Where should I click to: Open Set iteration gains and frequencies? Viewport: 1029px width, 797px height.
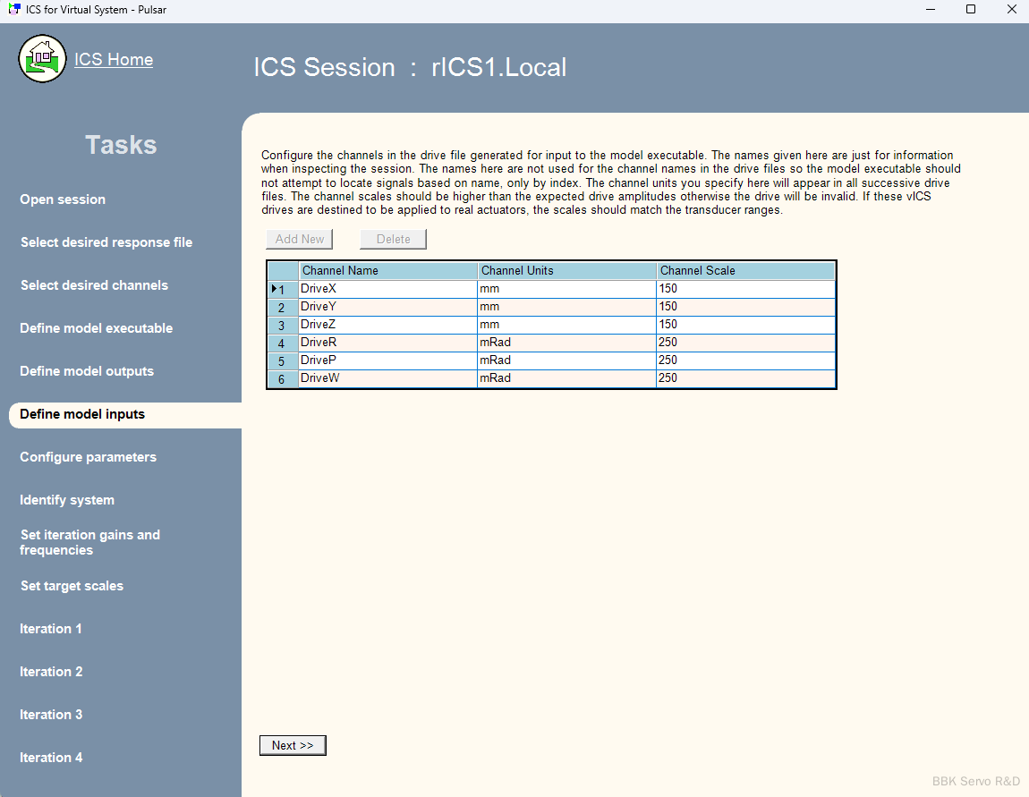(89, 542)
